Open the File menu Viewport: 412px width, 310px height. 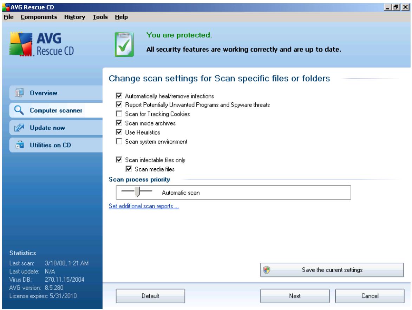tap(9, 17)
